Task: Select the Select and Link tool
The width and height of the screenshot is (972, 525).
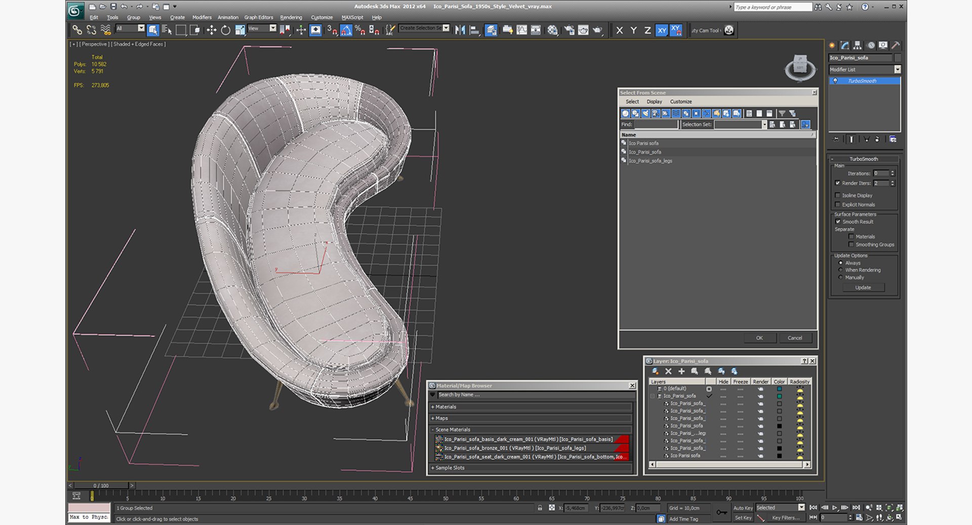Action: 77,30
